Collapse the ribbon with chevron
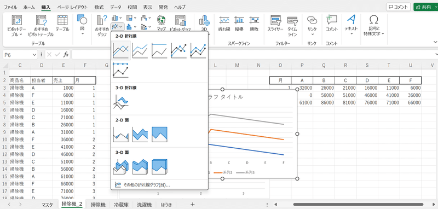This screenshot has width=438, height=209. coord(435,42)
